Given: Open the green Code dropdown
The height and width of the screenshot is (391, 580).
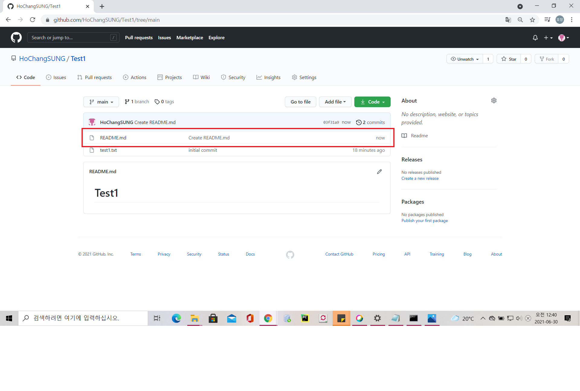Looking at the screenshot, I should click(x=372, y=102).
